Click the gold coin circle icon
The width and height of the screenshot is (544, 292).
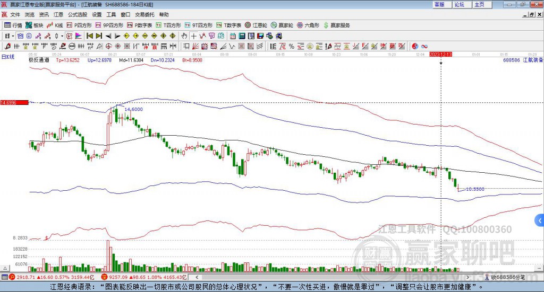pos(310,46)
